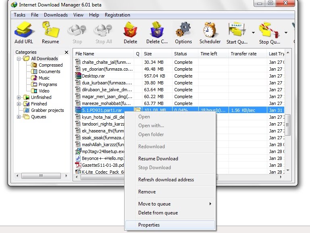Select the Desktop.rar file row
The width and height of the screenshot is (310, 233).
pyautogui.click(x=179, y=76)
